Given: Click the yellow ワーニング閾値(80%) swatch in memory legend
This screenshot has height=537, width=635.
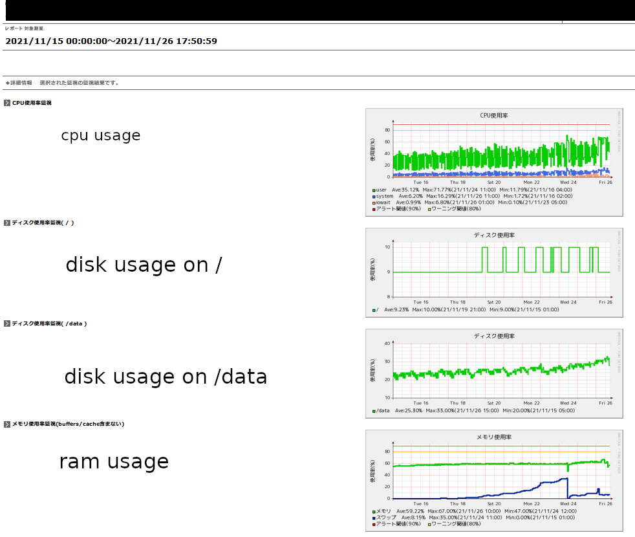Looking at the screenshot, I should coord(429,525).
